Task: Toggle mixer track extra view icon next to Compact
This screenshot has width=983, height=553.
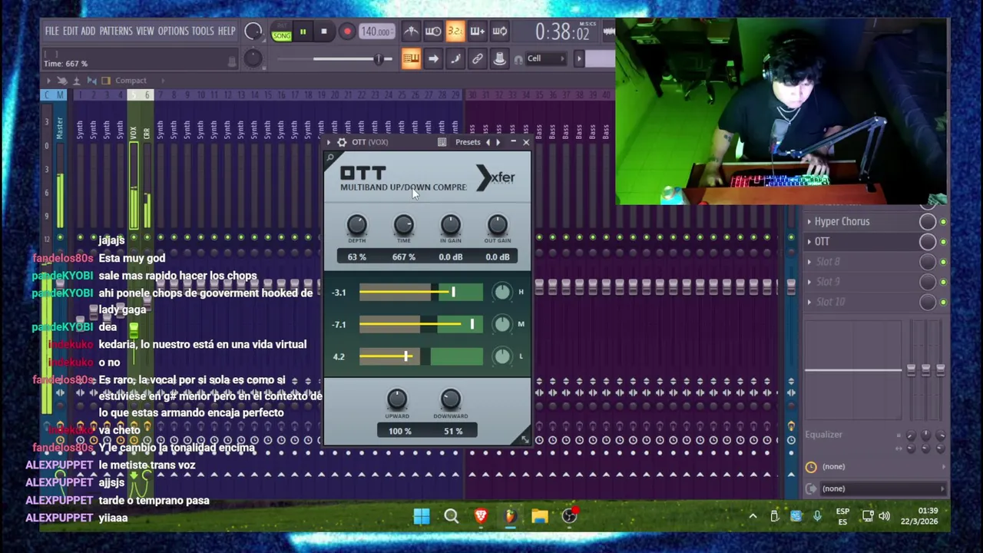Action: [106, 81]
